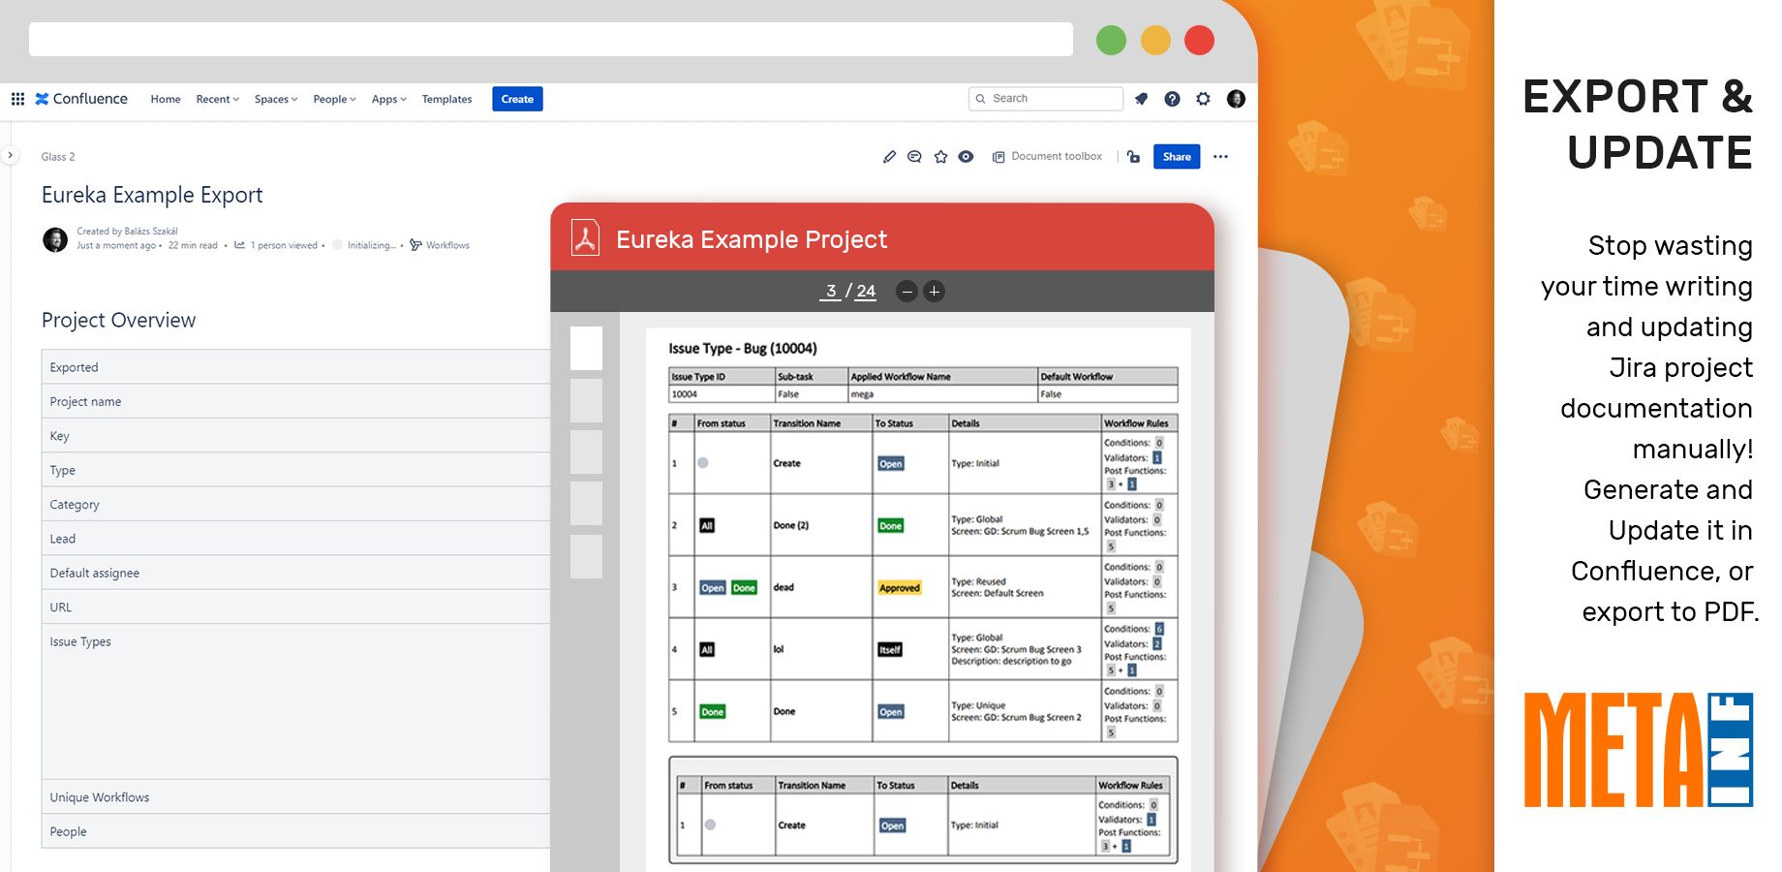The image size is (1782, 872).
Task: Open the Apps dropdown menu
Action: point(388,99)
